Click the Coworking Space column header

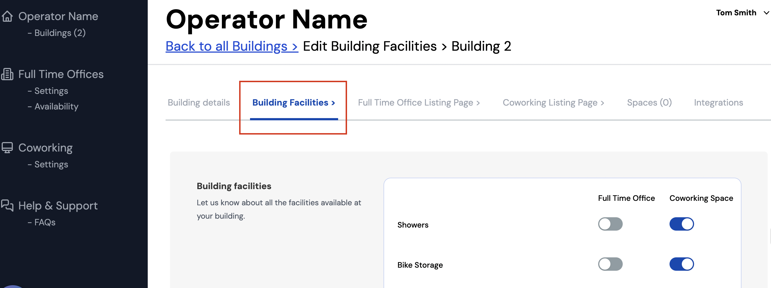(x=701, y=198)
